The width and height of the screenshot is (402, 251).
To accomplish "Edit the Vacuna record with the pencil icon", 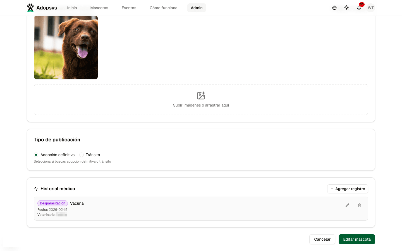I will (347, 205).
